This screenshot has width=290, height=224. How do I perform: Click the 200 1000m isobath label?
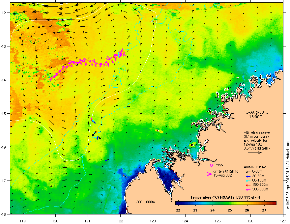pos(145,202)
